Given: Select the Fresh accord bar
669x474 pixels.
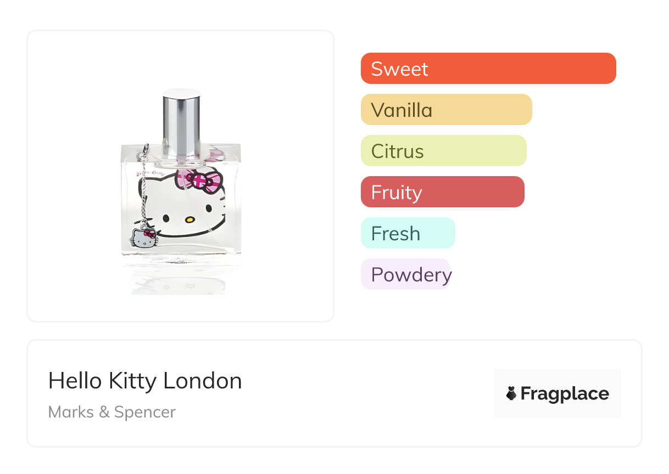Looking at the screenshot, I should 408,233.
